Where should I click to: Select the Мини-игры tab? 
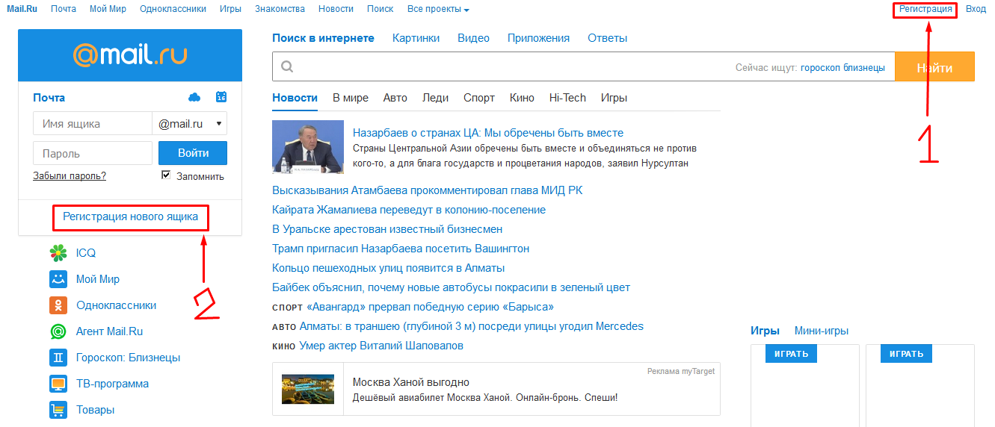pyautogui.click(x=822, y=331)
